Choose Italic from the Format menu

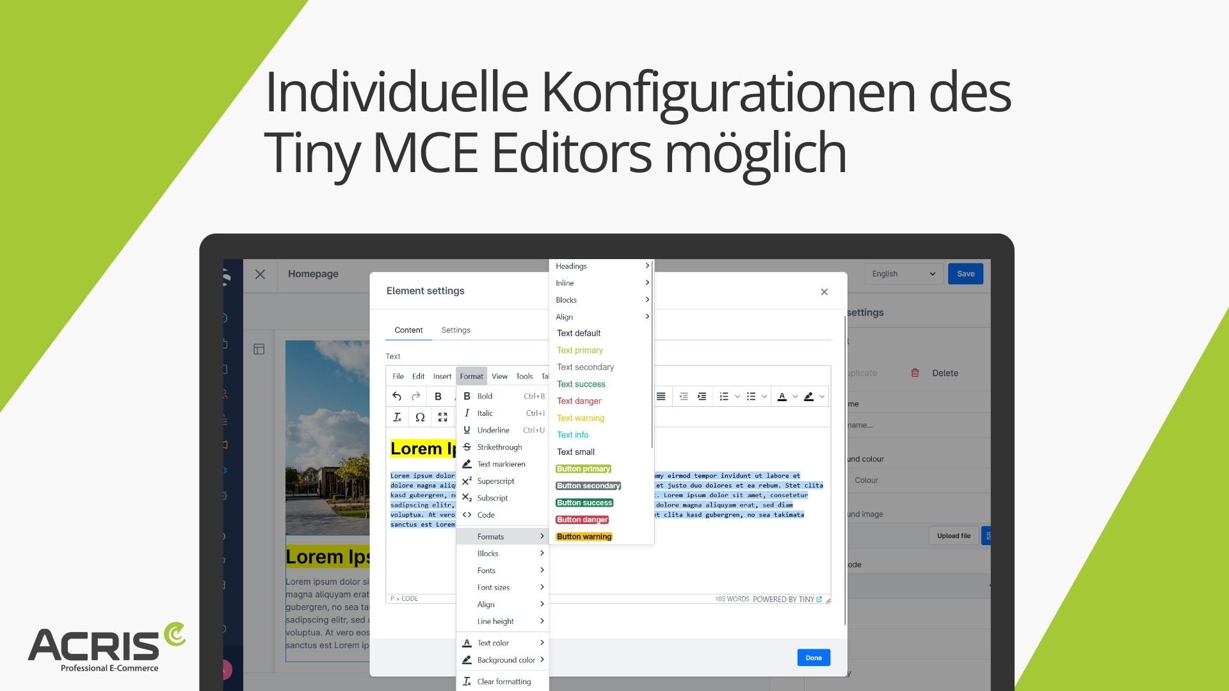click(502, 413)
